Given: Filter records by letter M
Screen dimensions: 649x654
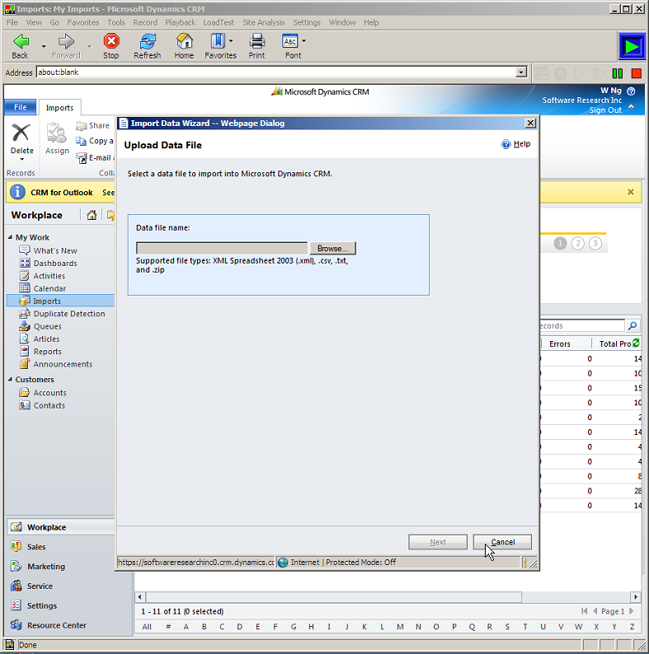Looking at the screenshot, I should [400, 627].
